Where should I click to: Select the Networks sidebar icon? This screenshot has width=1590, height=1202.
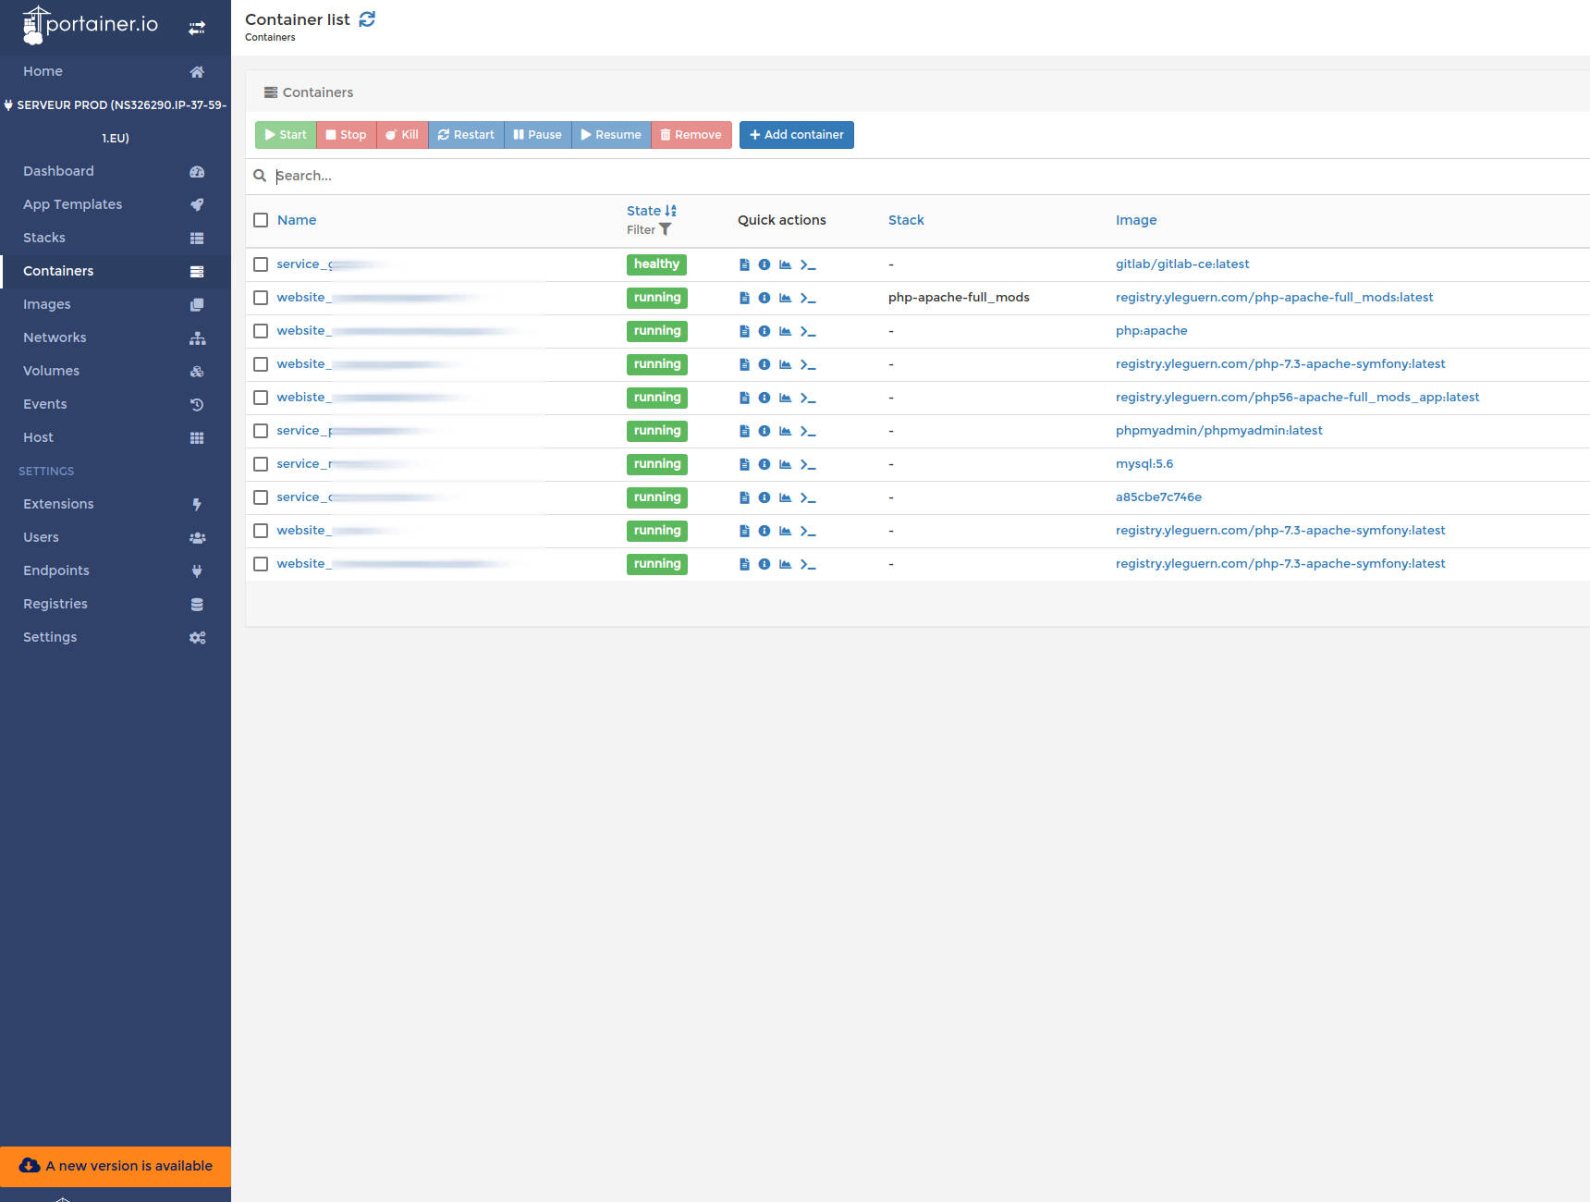pos(197,338)
